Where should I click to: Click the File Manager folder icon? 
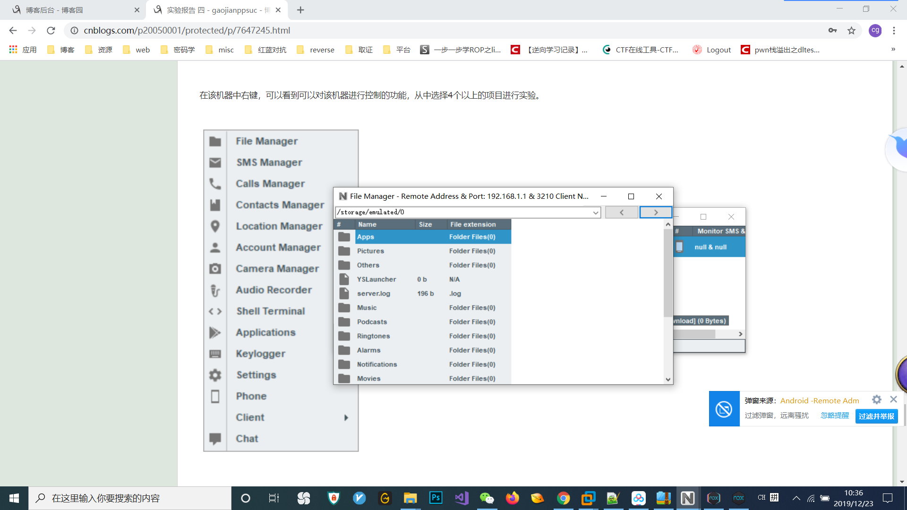(x=215, y=141)
